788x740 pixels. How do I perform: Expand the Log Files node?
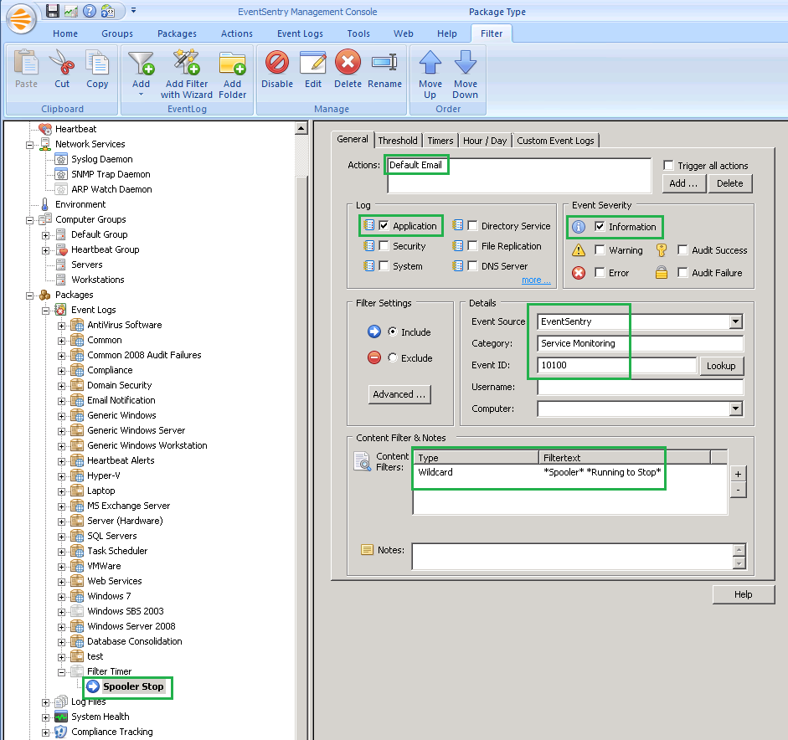[x=46, y=703]
